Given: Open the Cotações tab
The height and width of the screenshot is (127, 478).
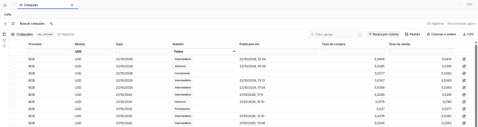Looking at the screenshot, I should click(48, 5).
